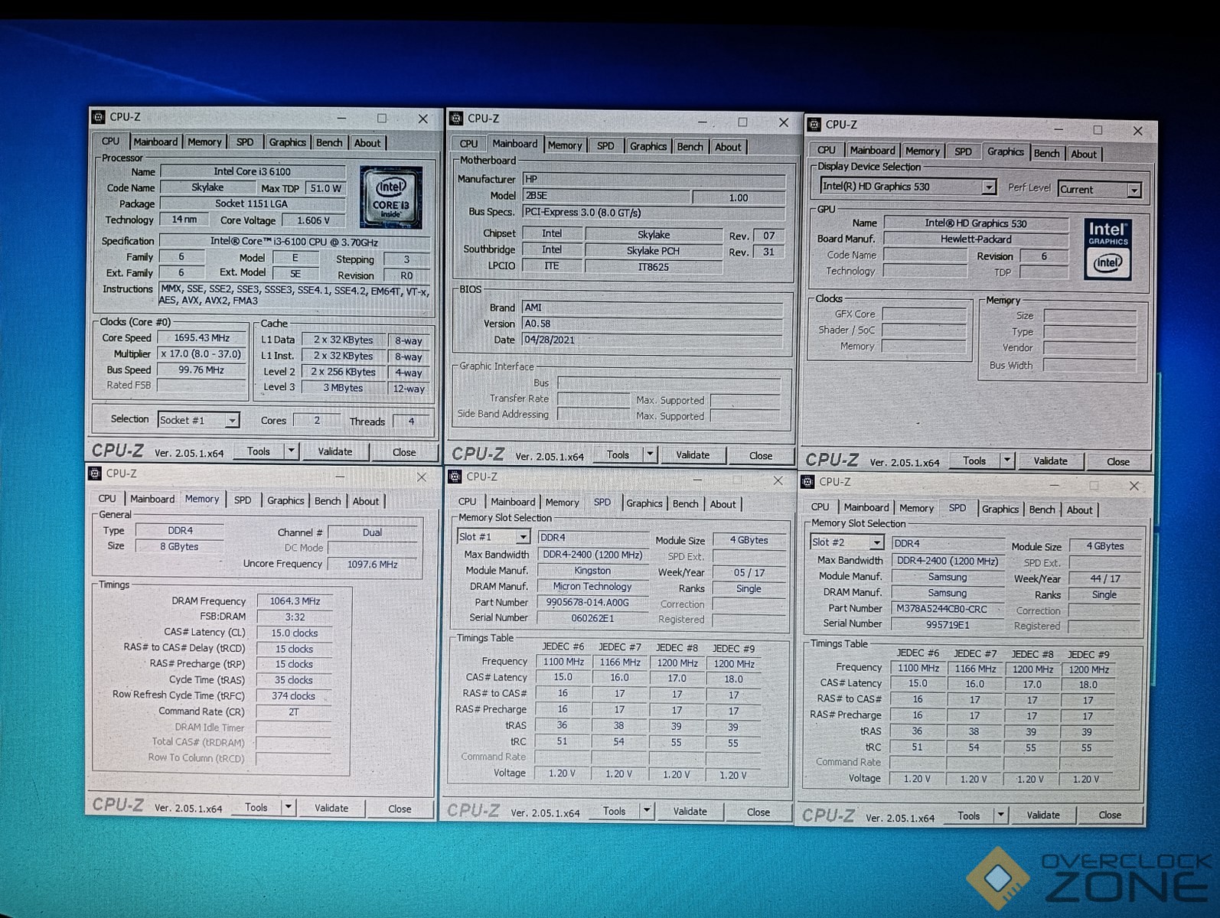Click the Intel Graphics logo badge
The width and height of the screenshot is (1220, 918).
point(1107,249)
